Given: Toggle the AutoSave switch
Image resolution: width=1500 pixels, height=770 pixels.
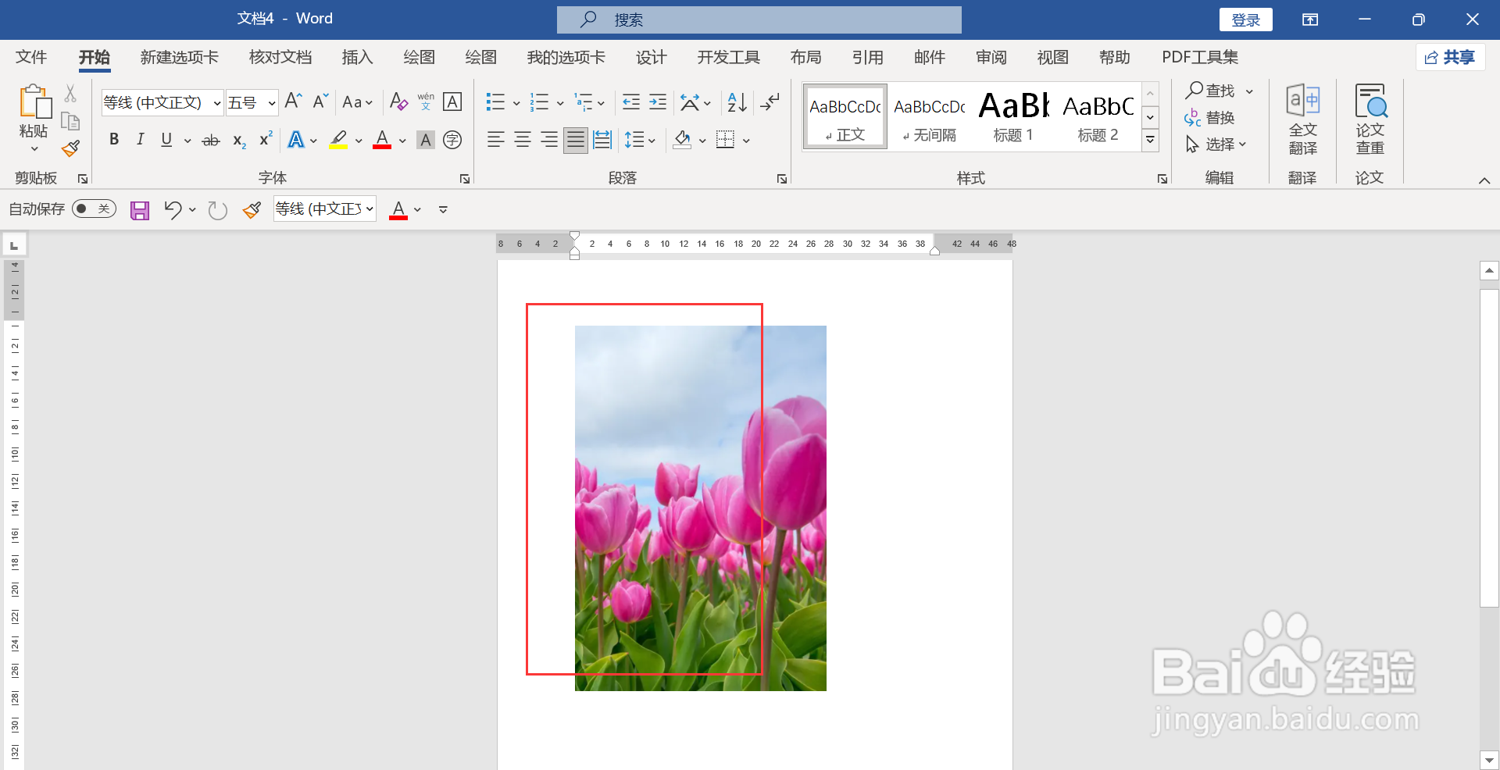Looking at the screenshot, I should coord(94,209).
